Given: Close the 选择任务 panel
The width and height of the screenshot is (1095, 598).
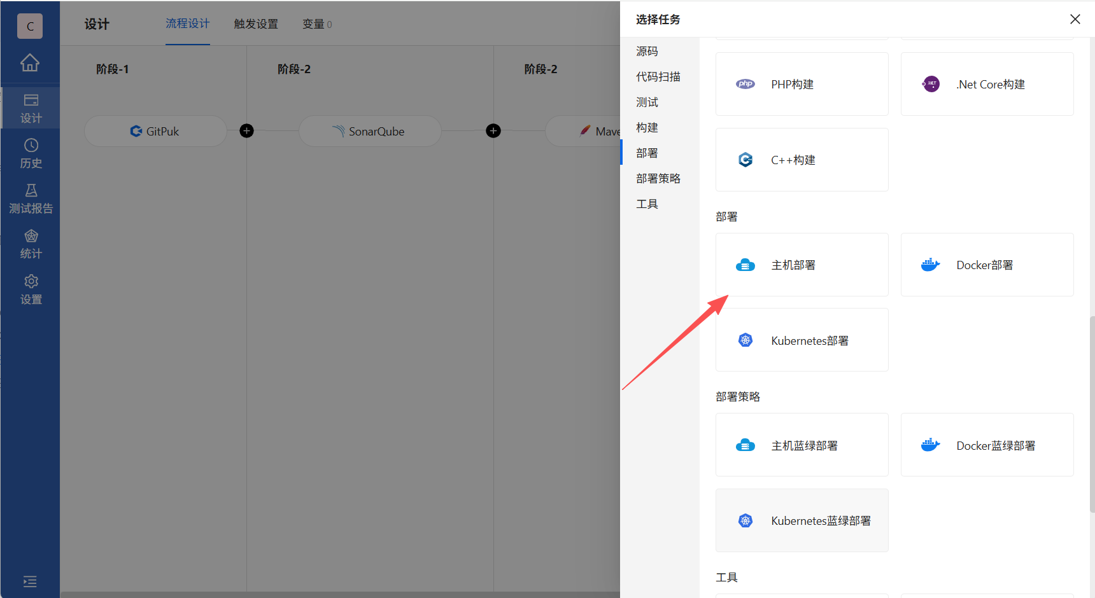Looking at the screenshot, I should pyautogui.click(x=1075, y=19).
